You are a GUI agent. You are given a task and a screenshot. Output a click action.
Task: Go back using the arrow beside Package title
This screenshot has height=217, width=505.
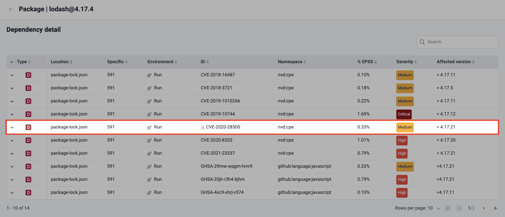coord(11,9)
